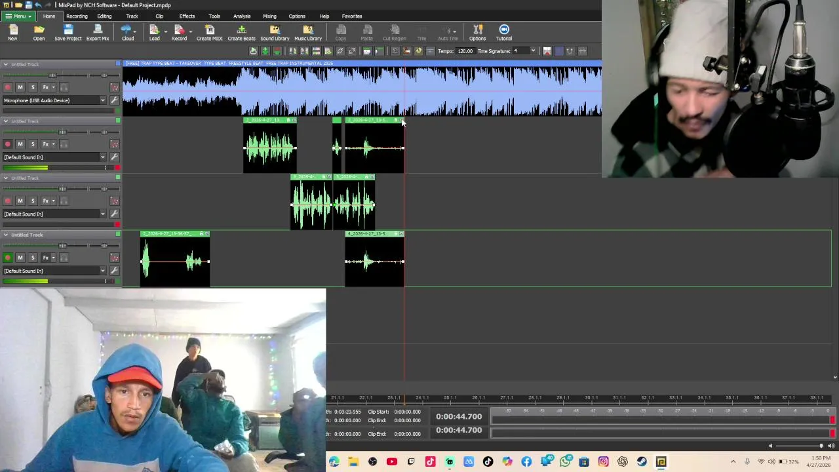Open the Favorites tab
The height and width of the screenshot is (472, 839).
352,16
